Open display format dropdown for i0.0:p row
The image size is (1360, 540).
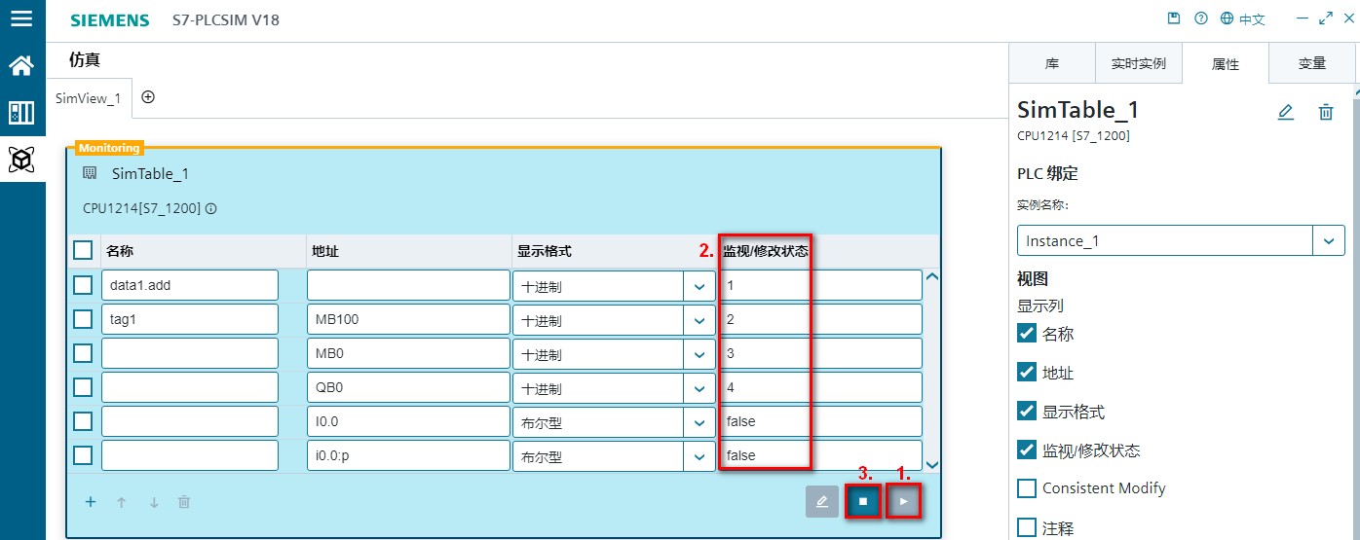[x=699, y=456]
